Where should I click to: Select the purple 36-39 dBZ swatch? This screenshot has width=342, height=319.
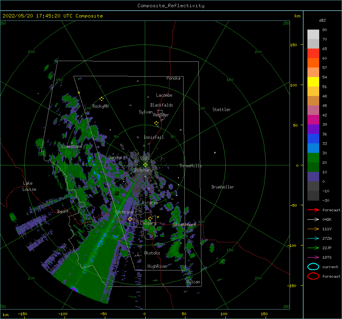313,129
